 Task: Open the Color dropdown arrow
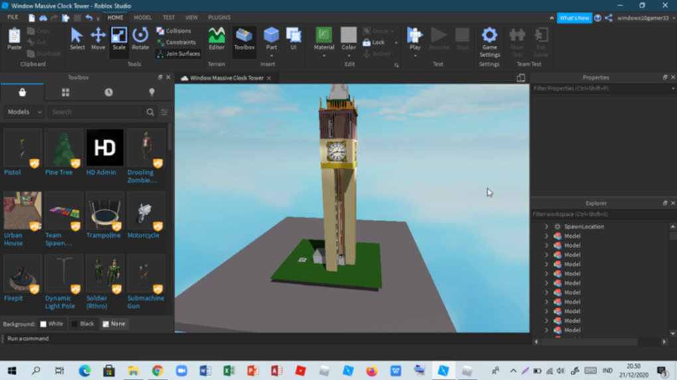coord(348,56)
